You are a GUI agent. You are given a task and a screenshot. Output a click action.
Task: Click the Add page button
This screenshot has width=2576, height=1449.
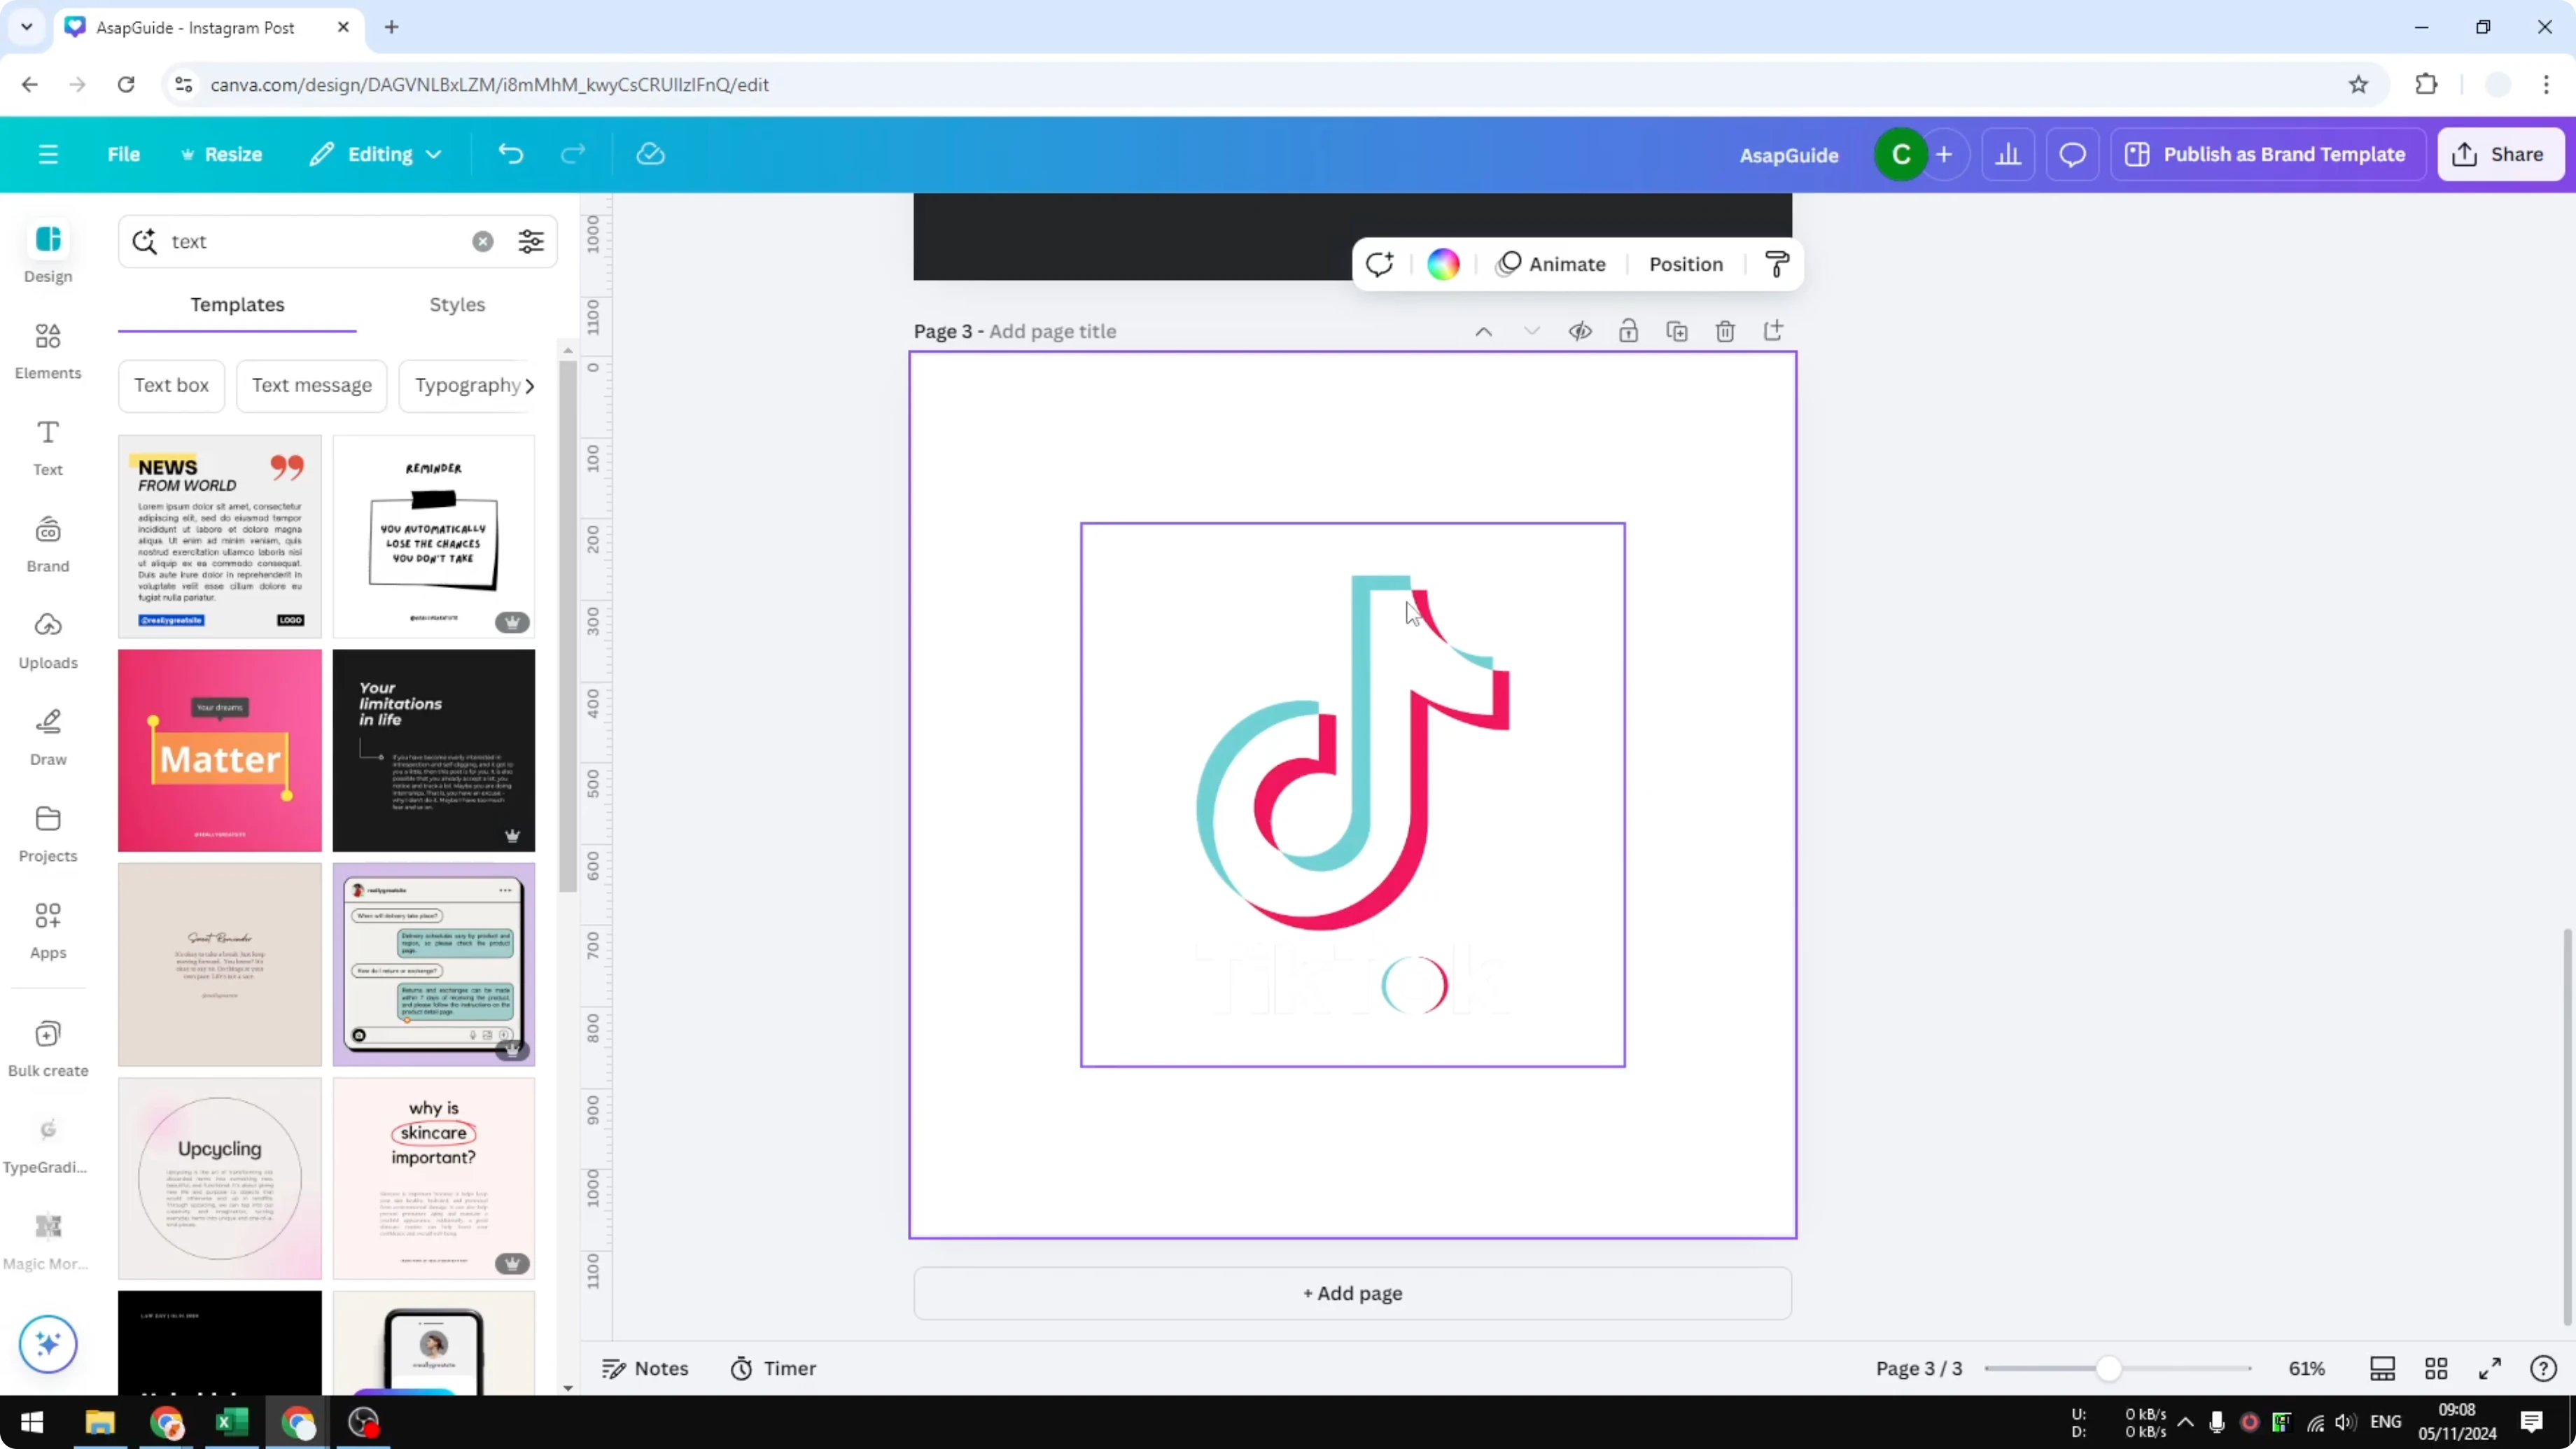pyautogui.click(x=1351, y=1293)
